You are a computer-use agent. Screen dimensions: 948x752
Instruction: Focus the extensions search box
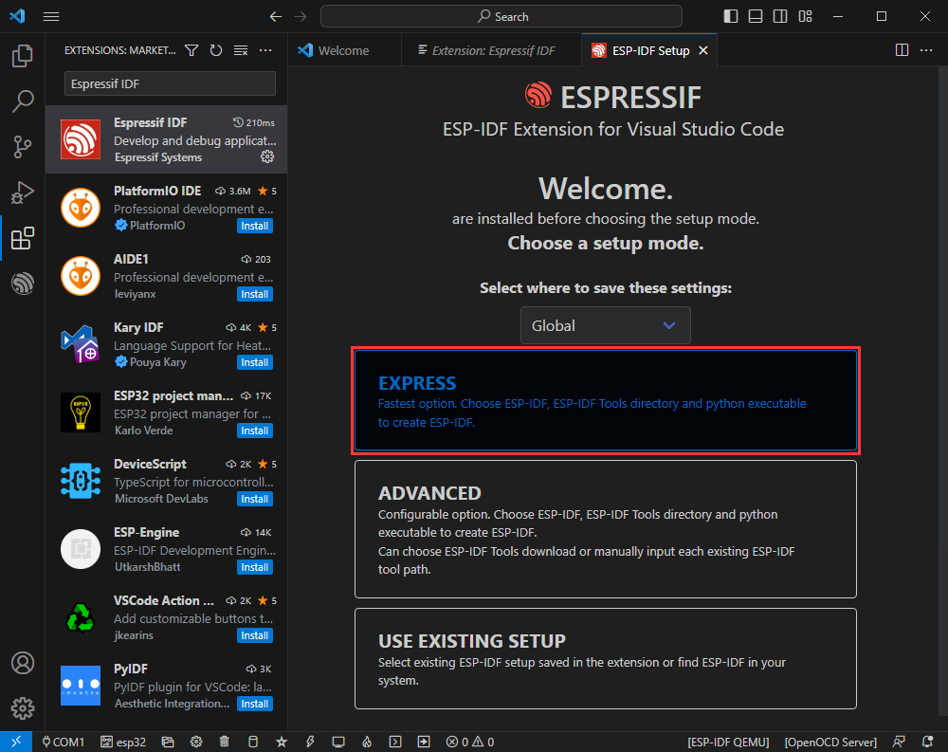click(170, 83)
